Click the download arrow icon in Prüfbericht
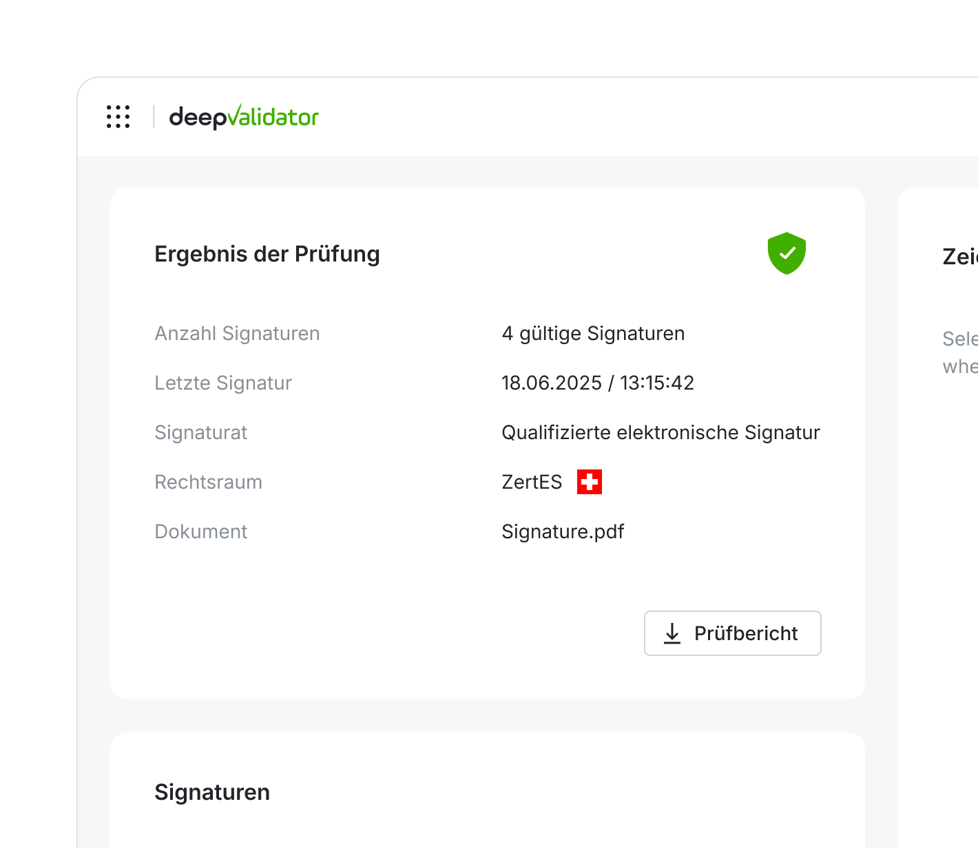 [672, 633]
